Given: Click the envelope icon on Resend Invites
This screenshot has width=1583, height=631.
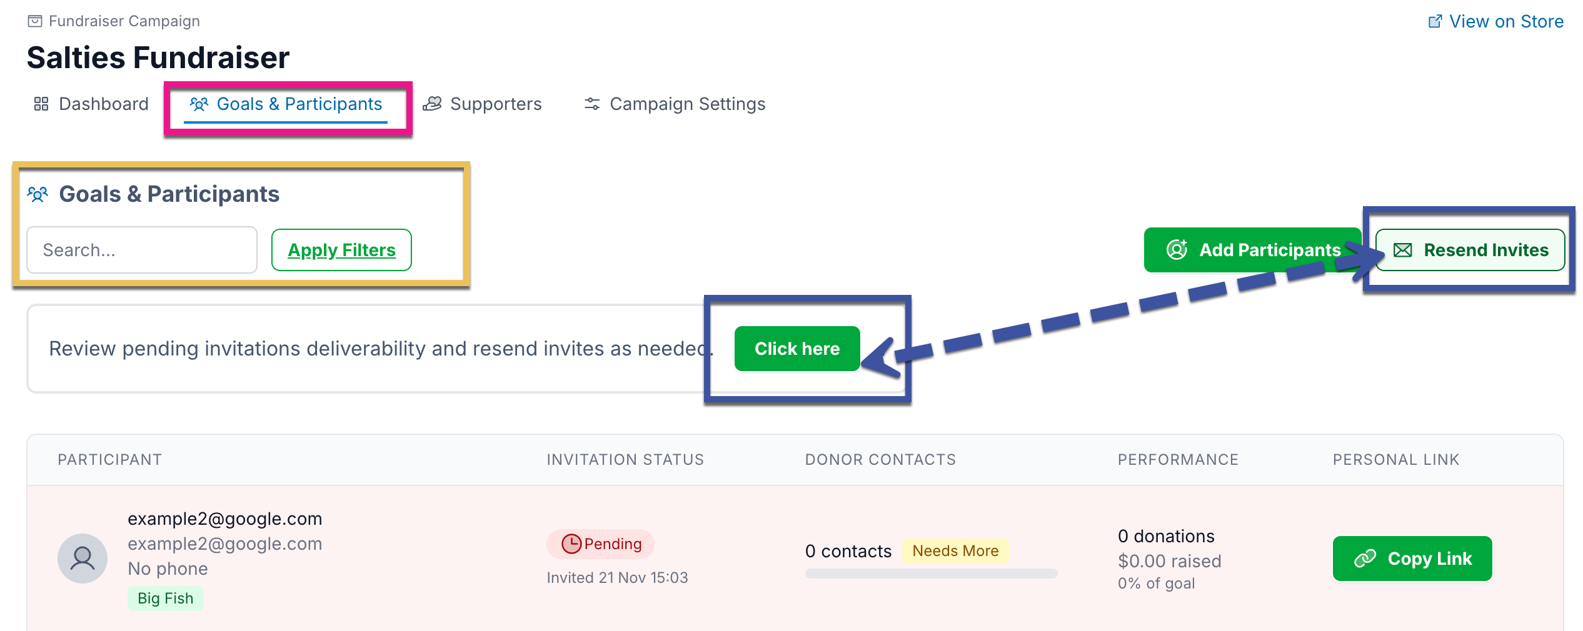Looking at the screenshot, I should pyautogui.click(x=1403, y=250).
